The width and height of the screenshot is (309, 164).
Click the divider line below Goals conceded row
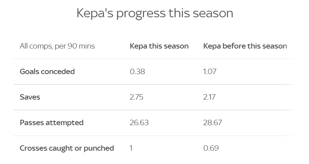154,85
